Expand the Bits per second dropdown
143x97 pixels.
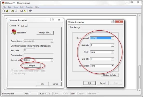click(x=113, y=38)
